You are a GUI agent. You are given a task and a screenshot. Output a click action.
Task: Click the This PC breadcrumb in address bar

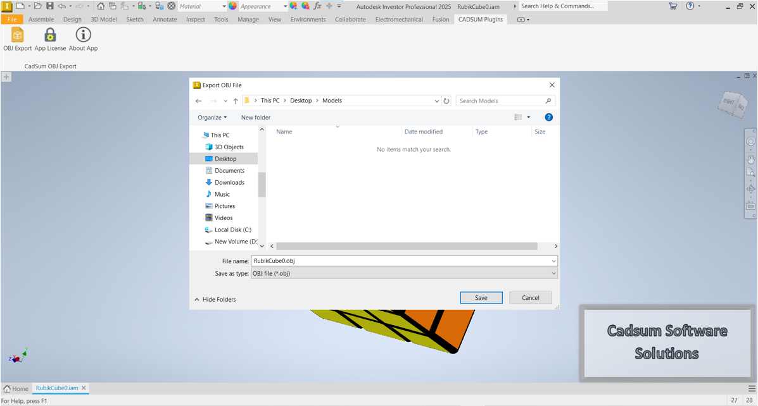pos(270,101)
